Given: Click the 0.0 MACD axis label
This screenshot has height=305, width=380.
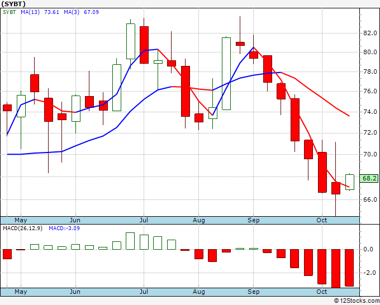Looking at the screenshot, I should point(368,249).
